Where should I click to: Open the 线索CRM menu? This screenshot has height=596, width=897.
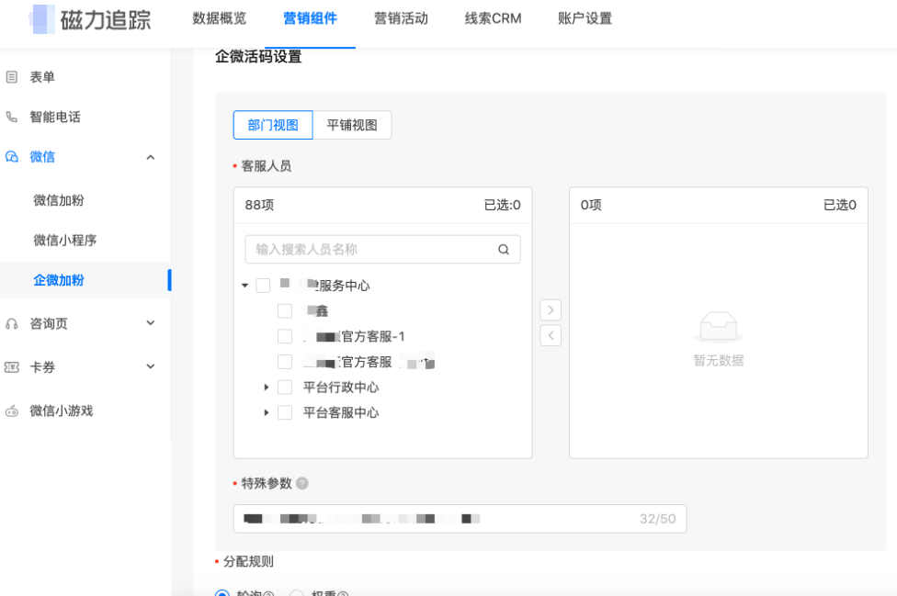492,17
